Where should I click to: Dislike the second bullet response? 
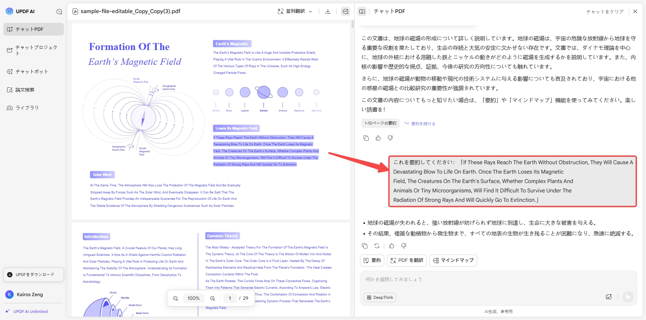click(404, 246)
